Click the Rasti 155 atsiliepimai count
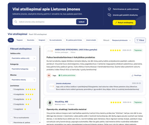 pos(38,34)
